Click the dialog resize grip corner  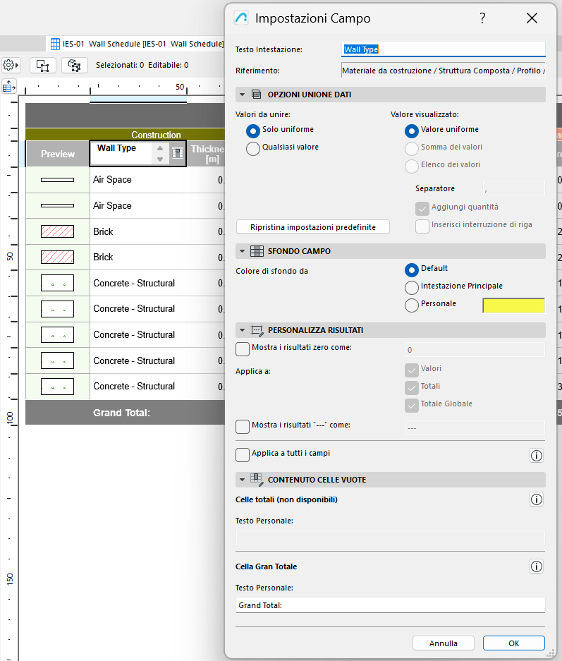551,653
